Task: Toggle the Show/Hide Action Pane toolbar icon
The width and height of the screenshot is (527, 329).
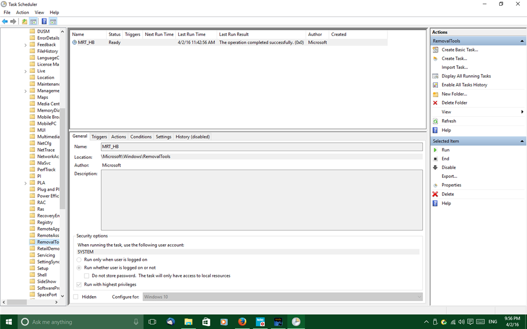Action: (x=53, y=22)
